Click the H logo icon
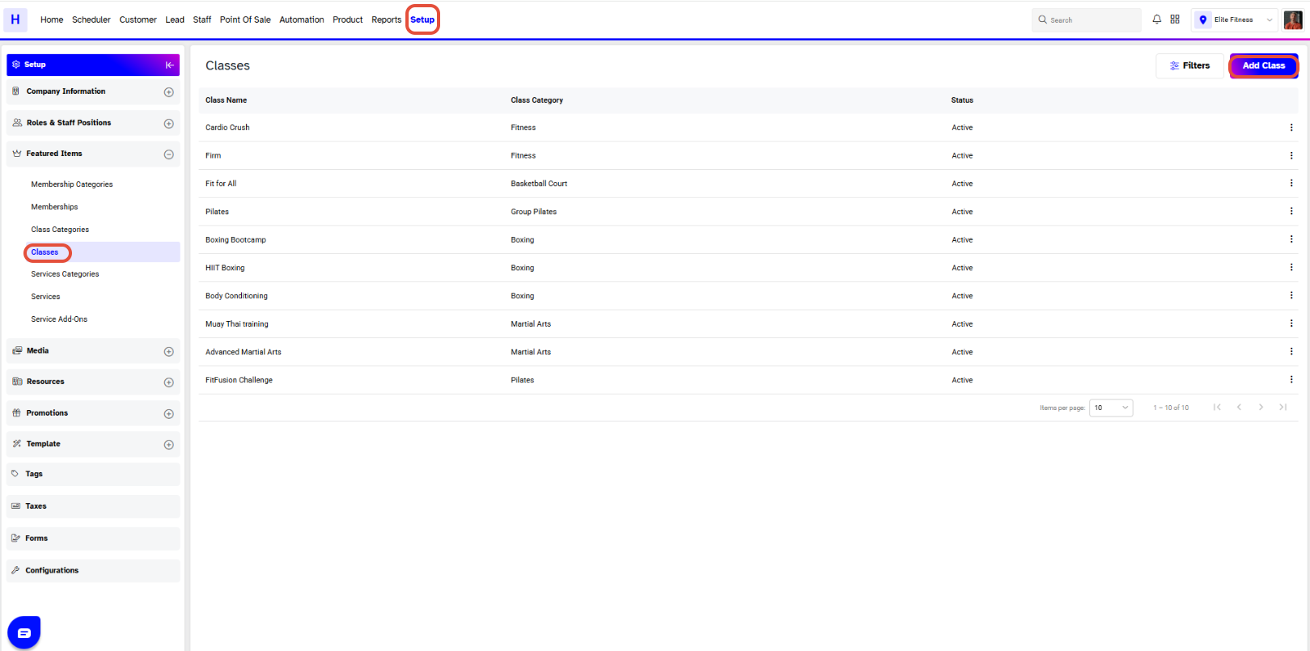This screenshot has width=1310, height=651. point(15,19)
